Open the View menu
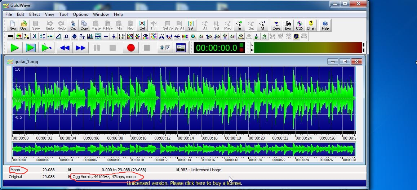417x190 pixels. [x=49, y=14]
